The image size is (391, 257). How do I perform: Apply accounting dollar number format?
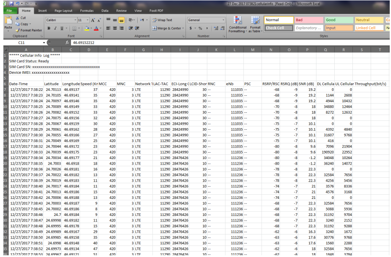(191, 28)
